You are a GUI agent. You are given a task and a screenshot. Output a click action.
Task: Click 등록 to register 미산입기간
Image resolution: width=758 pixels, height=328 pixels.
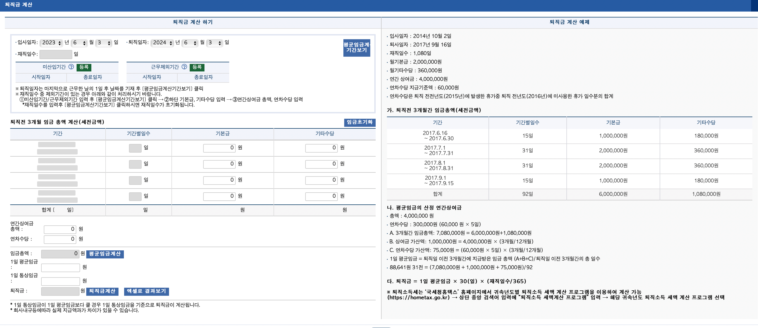(84, 67)
